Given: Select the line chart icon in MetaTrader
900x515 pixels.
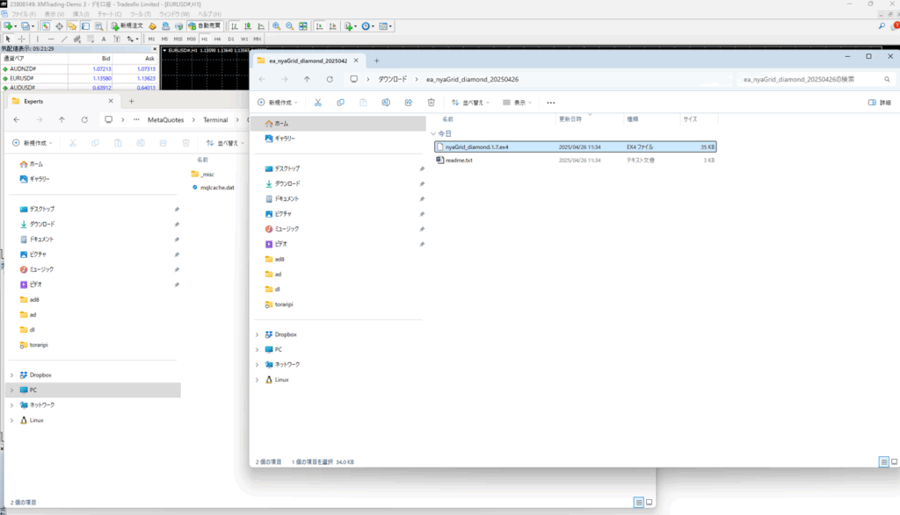Looking at the screenshot, I should coord(261,25).
